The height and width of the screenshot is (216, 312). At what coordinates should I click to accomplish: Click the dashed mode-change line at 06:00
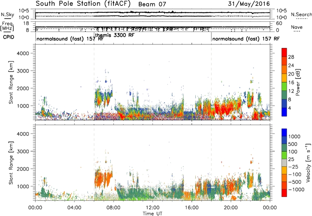click(94, 82)
